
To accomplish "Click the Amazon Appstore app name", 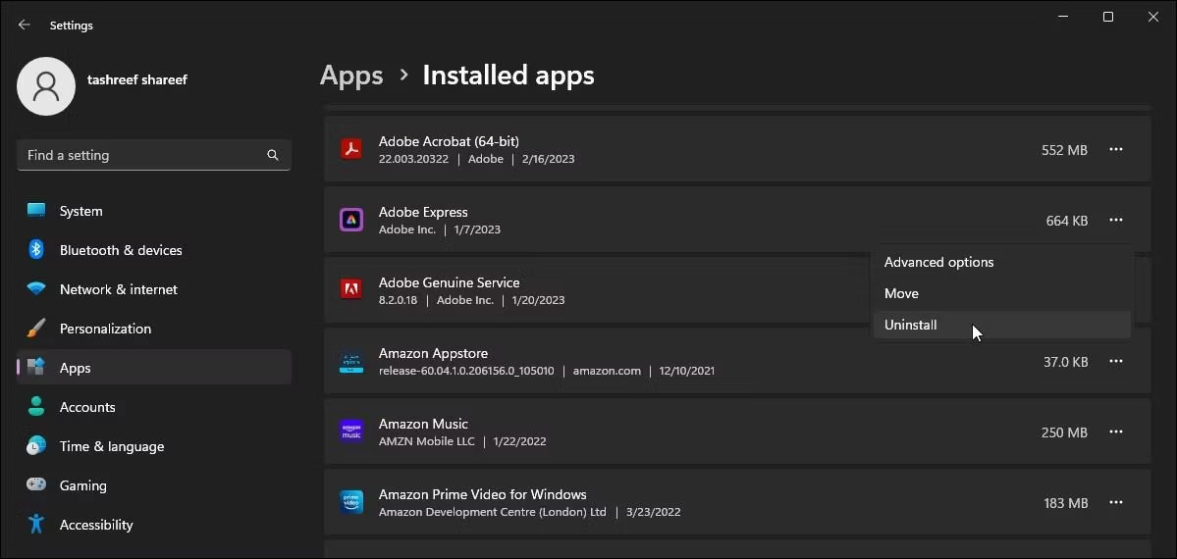I will (x=433, y=353).
